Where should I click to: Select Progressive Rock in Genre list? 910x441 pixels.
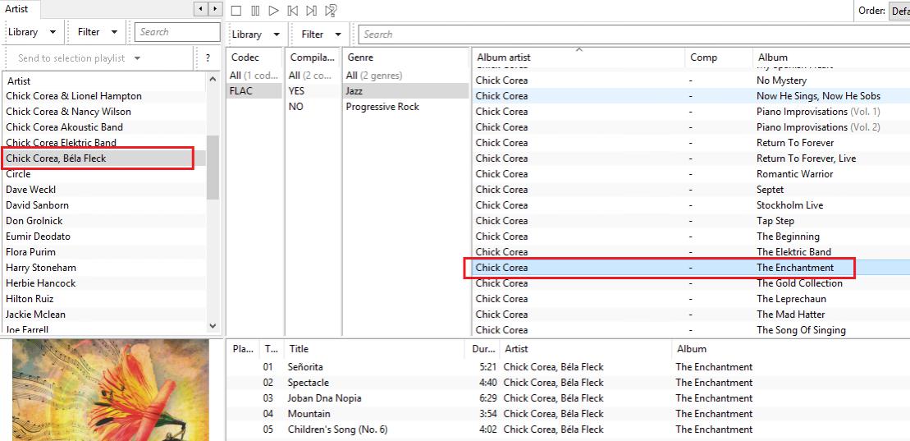(x=382, y=107)
